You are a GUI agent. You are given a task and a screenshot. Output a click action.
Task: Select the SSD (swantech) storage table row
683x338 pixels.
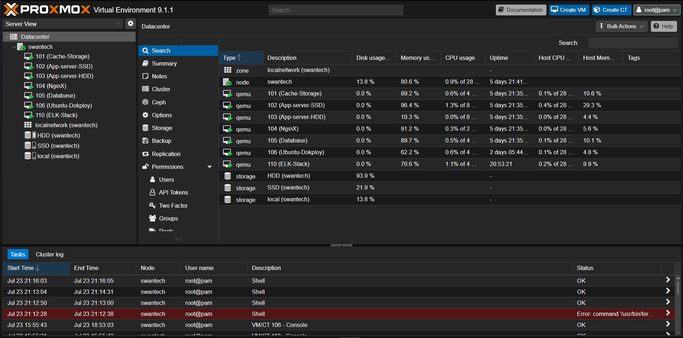[450, 188]
